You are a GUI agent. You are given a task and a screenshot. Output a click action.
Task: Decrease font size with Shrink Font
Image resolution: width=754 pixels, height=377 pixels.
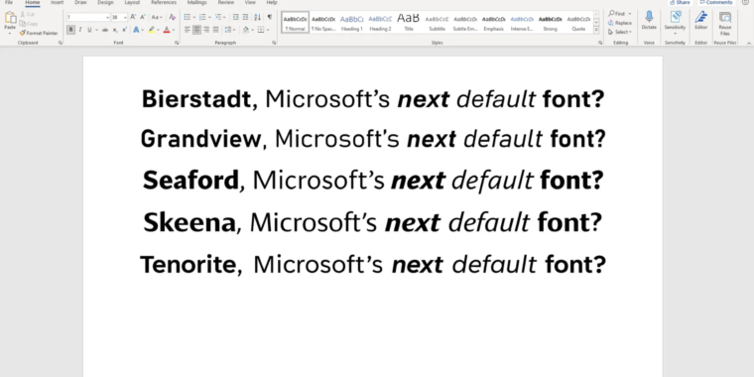pos(143,17)
